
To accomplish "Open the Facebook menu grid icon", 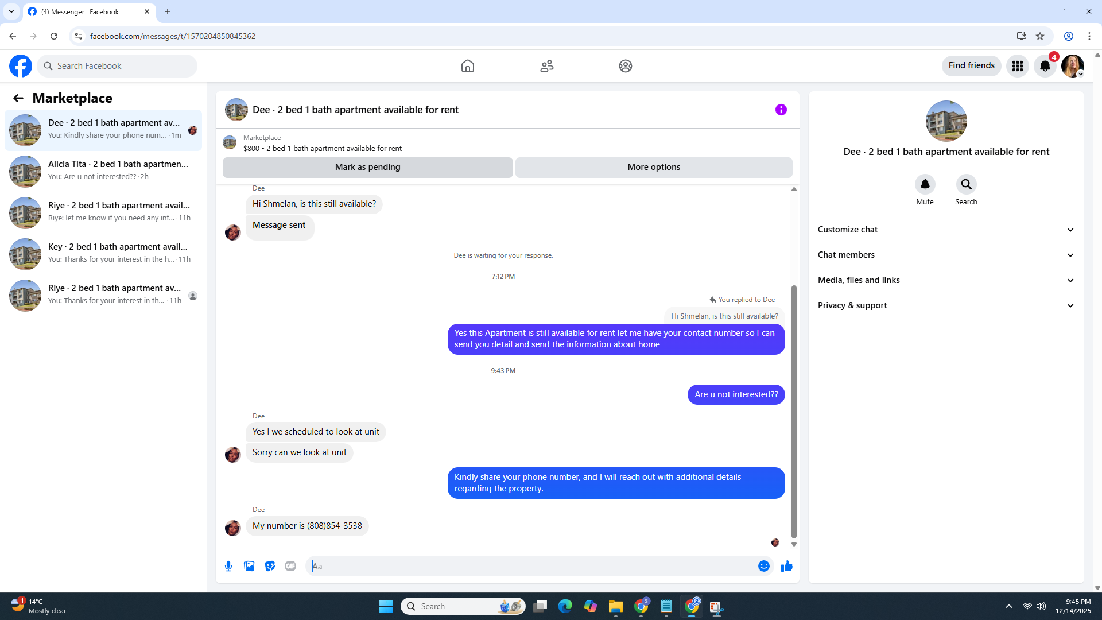I will (x=1017, y=66).
